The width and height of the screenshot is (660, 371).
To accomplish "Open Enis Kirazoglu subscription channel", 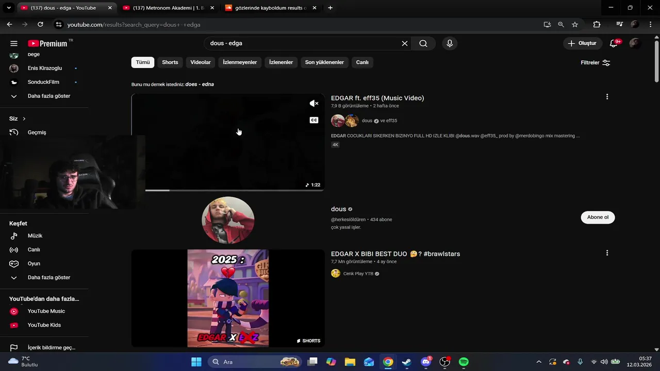I will click(44, 68).
